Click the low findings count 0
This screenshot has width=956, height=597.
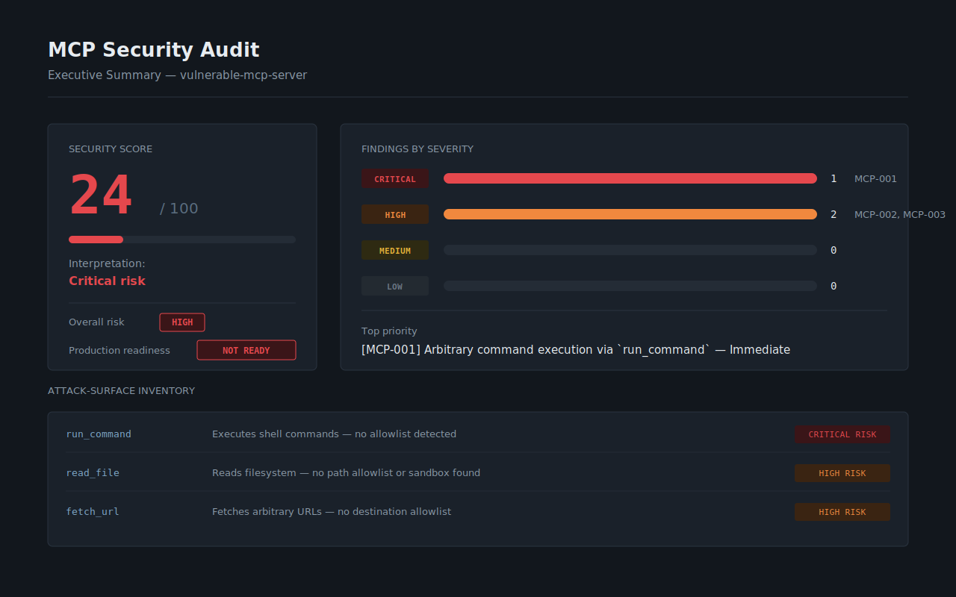pos(834,287)
